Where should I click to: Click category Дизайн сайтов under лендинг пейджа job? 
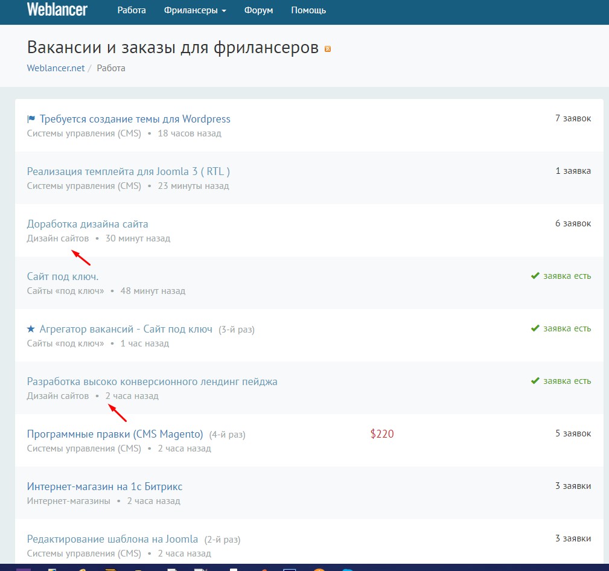click(x=58, y=396)
